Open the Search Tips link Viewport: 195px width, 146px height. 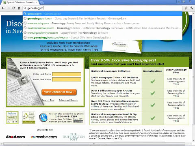[48, 100]
